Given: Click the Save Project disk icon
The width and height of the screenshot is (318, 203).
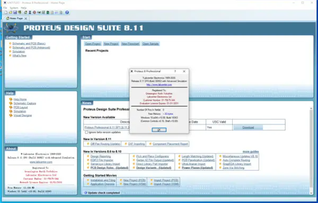Looking at the screenshot, I should coord(16,12).
